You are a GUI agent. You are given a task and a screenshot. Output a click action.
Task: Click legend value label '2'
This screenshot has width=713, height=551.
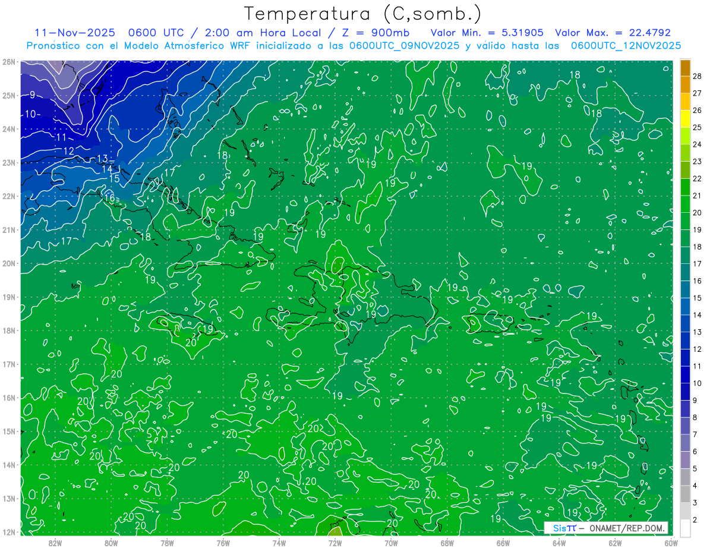(x=695, y=520)
